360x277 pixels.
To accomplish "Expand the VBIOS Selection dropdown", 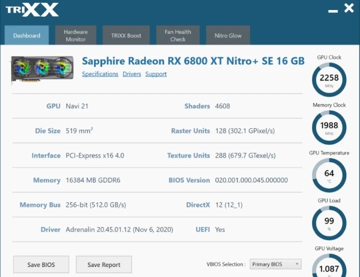I will click(x=275, y=264).
